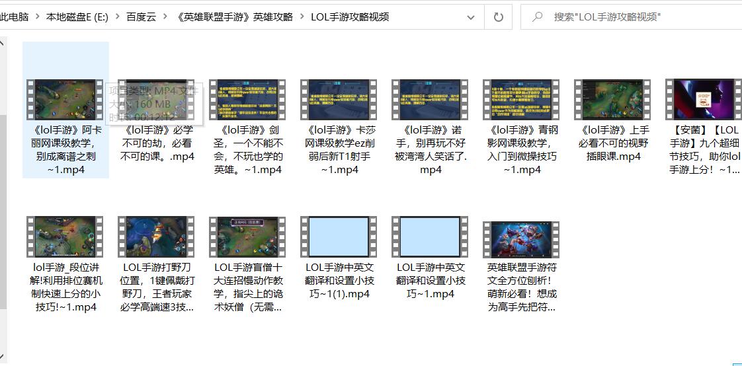Screen dimensions: 742x366
Task: Select the 英雄联盟手游符文全方位刨析 video thumbnail
Action: 521,239
